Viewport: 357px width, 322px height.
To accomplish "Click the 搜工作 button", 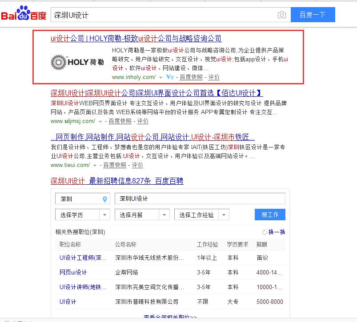I will [x=270, y=215].
